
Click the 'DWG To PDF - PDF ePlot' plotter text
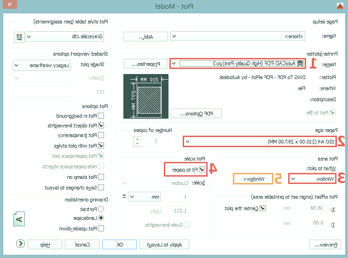coord(262,77)
